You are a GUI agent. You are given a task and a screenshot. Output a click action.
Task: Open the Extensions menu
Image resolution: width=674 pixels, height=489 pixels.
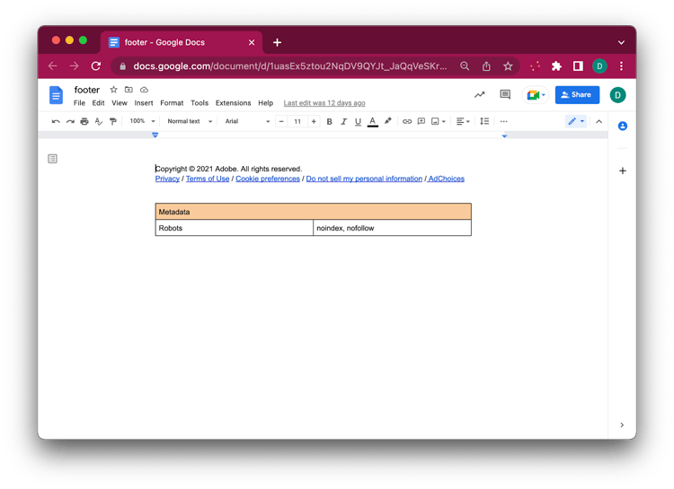[233, 103]
